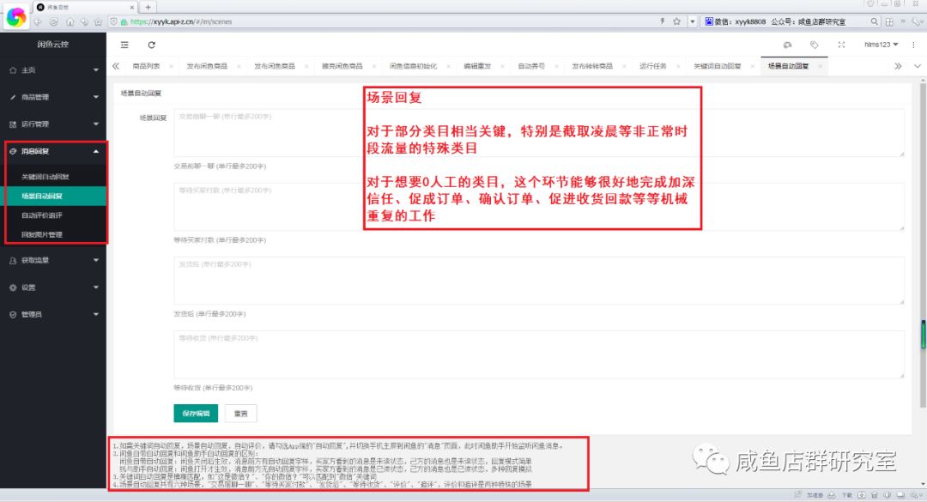Click the 等待买家付款 text area
Screen dimensions: 927x502
tap(539, 206)
